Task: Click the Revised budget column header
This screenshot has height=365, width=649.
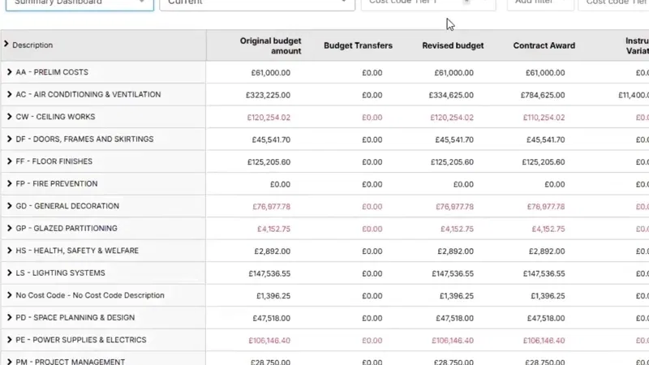Action: pyautogui.click(x=453, y=45)
